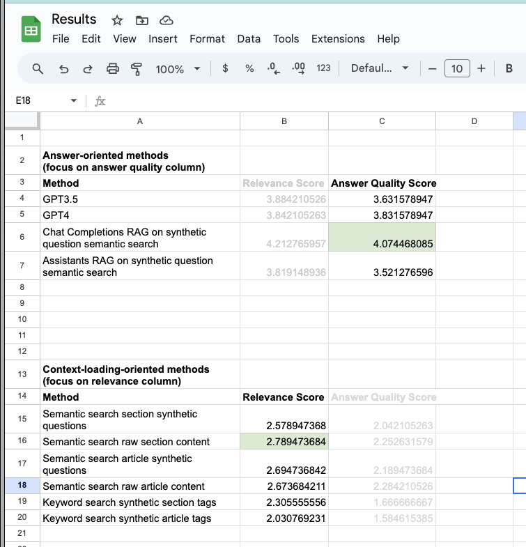Open the 123 more formats menu
The width and height of the screenshot is (526, 547).
pyautogui.click(x=323, y=68)
